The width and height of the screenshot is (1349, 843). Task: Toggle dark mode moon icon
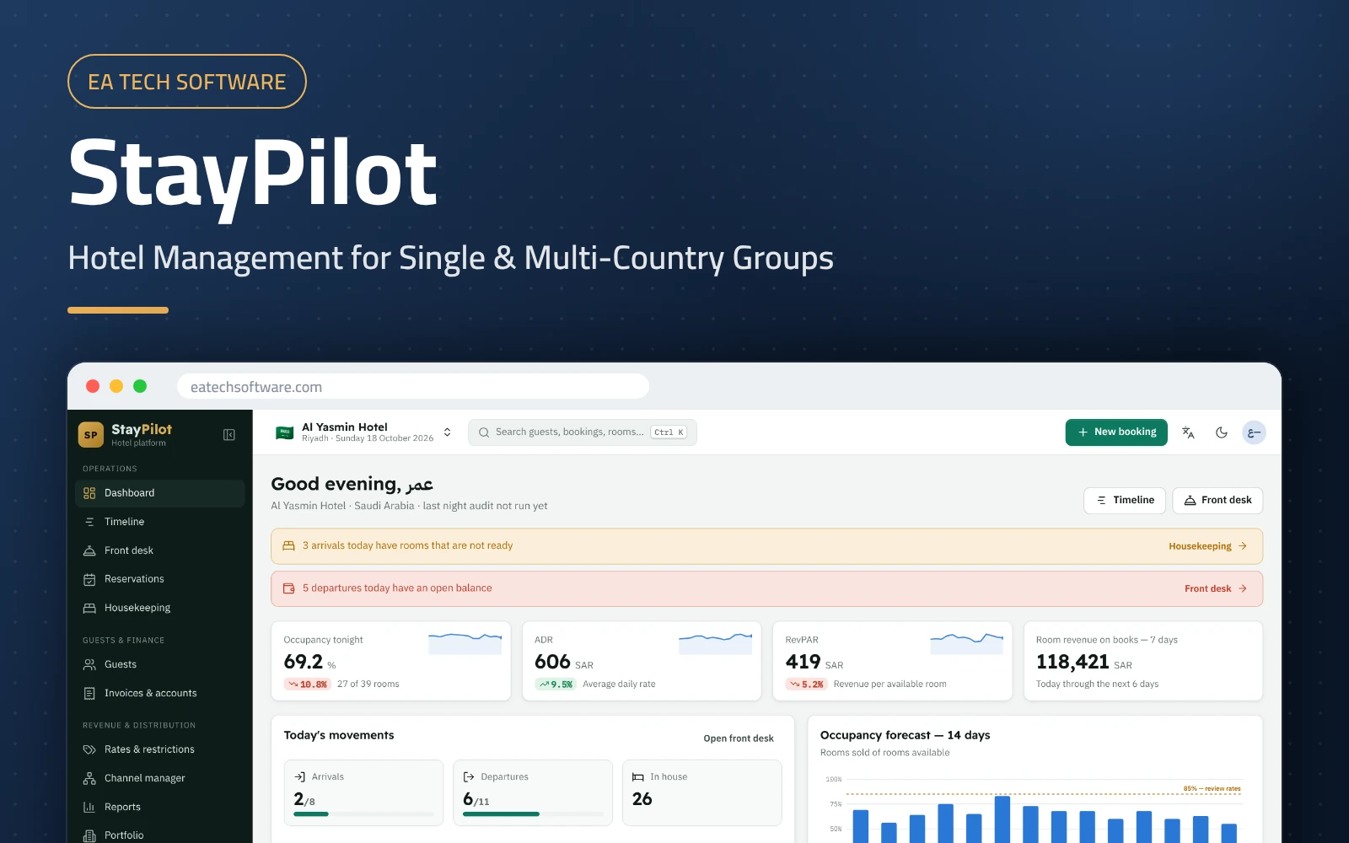point(1221,432)
